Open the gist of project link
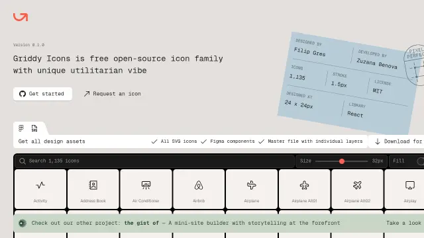424x238 pixels. tap(141, 223)
